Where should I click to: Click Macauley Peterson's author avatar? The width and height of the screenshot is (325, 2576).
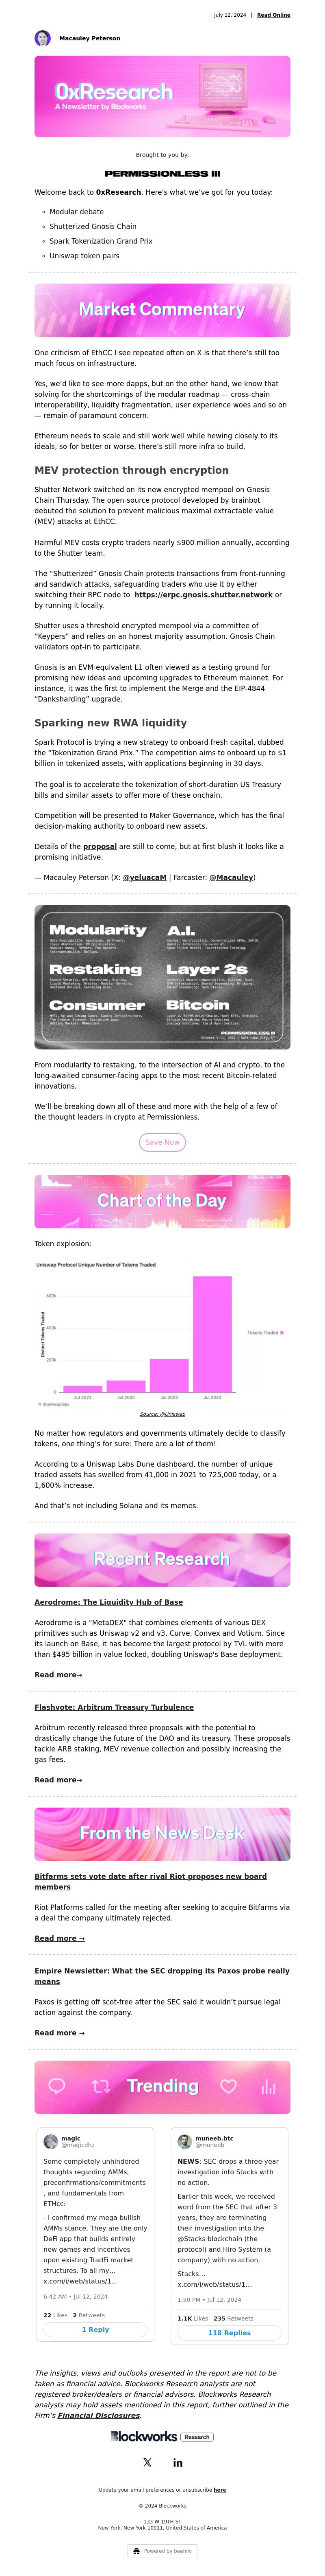tap(43, 38)
